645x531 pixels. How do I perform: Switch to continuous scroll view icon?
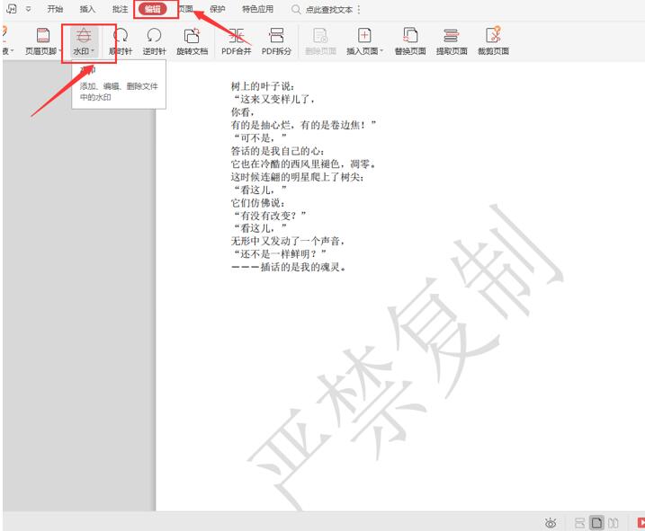[580, 523]
